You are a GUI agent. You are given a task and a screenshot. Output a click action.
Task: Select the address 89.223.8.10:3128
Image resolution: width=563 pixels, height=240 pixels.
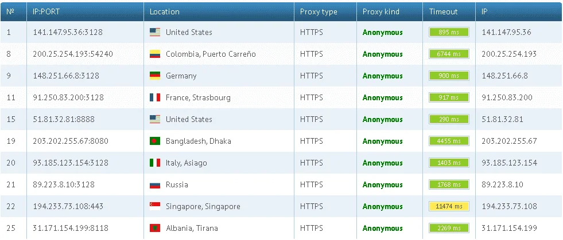[64, 185]
